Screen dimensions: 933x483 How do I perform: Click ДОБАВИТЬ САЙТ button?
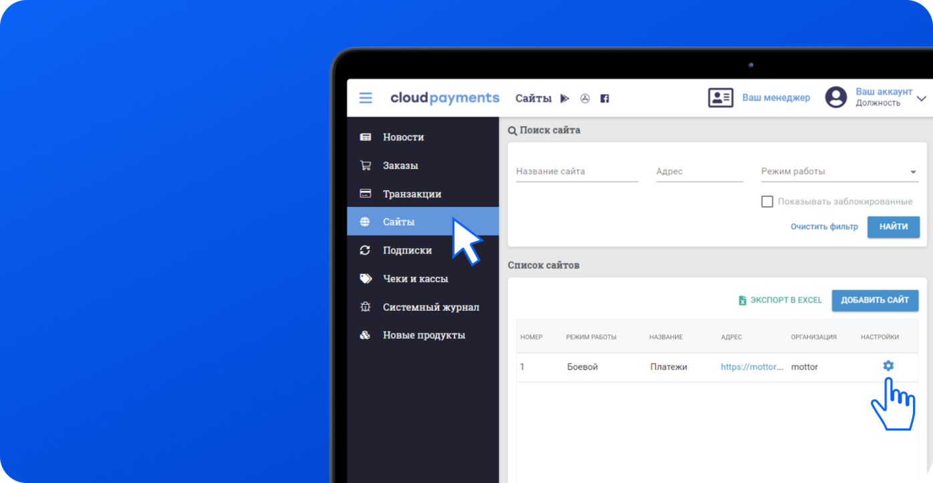pyautogui.click(x=875, y=300)
